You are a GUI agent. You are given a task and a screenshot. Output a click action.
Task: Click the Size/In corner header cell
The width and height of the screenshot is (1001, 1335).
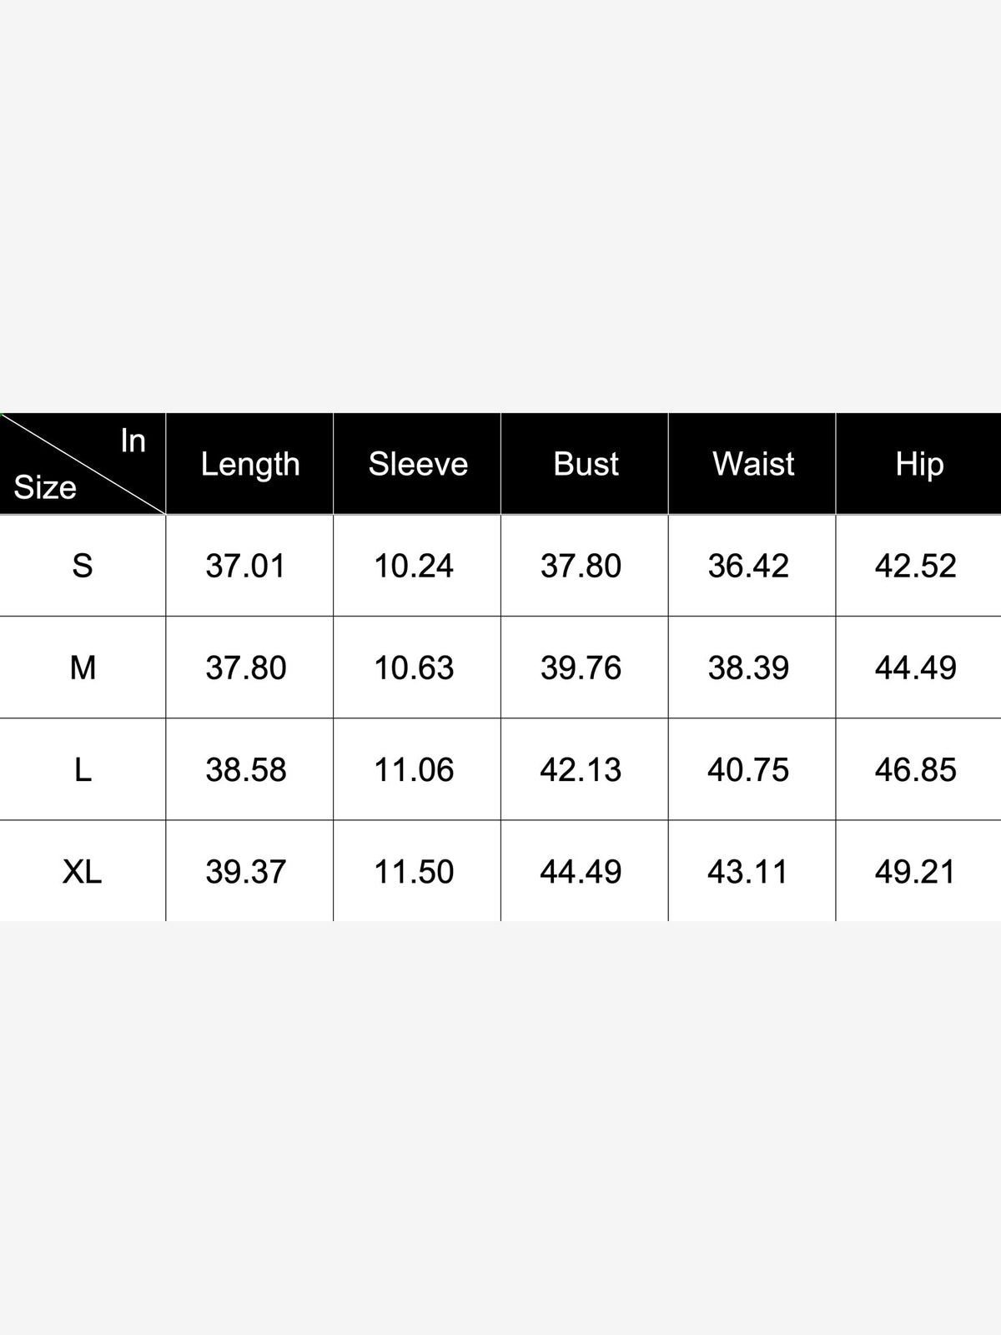(83, 464)
